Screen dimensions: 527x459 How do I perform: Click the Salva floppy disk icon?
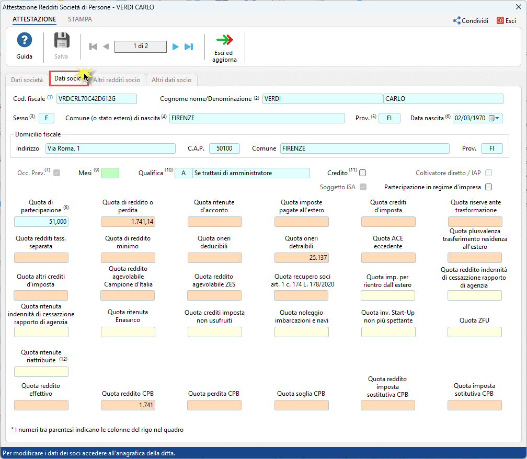click(62, 41)
